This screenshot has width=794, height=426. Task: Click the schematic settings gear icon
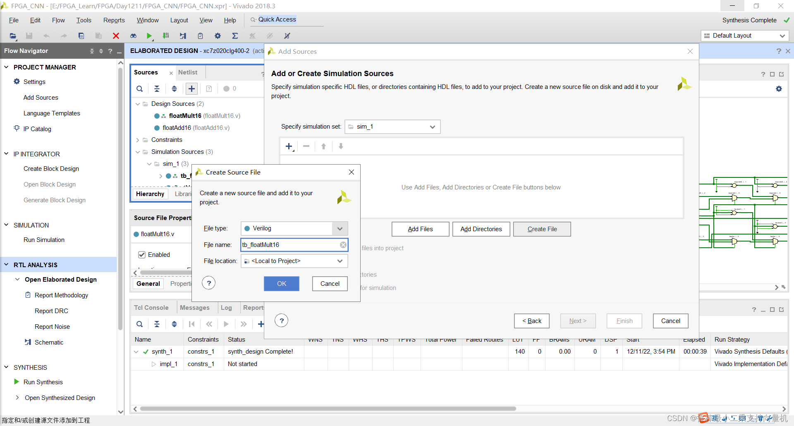pos(779,89)
